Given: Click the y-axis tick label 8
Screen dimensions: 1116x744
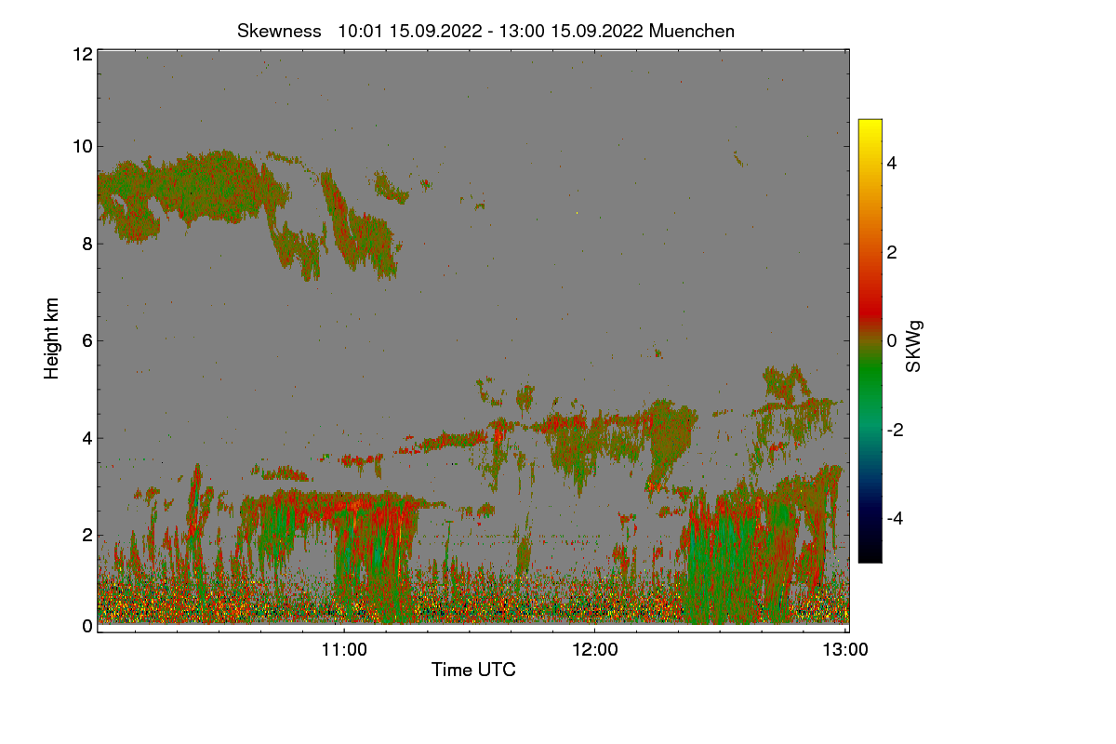Looking at the screenshot, I should coord(87,244).
